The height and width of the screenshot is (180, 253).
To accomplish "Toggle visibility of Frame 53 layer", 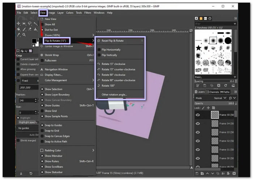I will click(198, 132).
